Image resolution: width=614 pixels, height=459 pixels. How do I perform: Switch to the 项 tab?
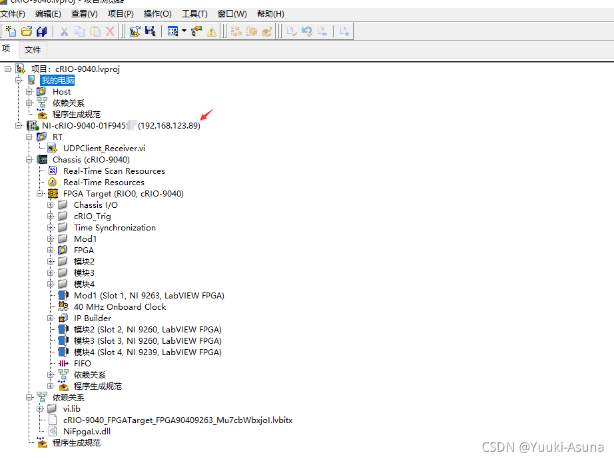(7, 49)
